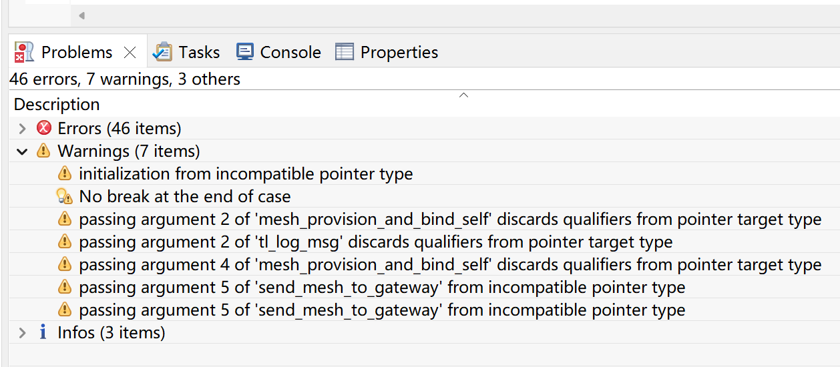Switch to the Properties tab
Image resolution: width=840 pixels, height=367 pixels.
(x=387, y=52)
